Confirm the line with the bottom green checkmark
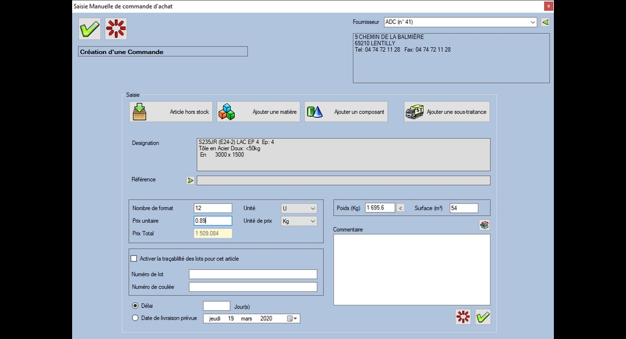 [x=483, y=317]
